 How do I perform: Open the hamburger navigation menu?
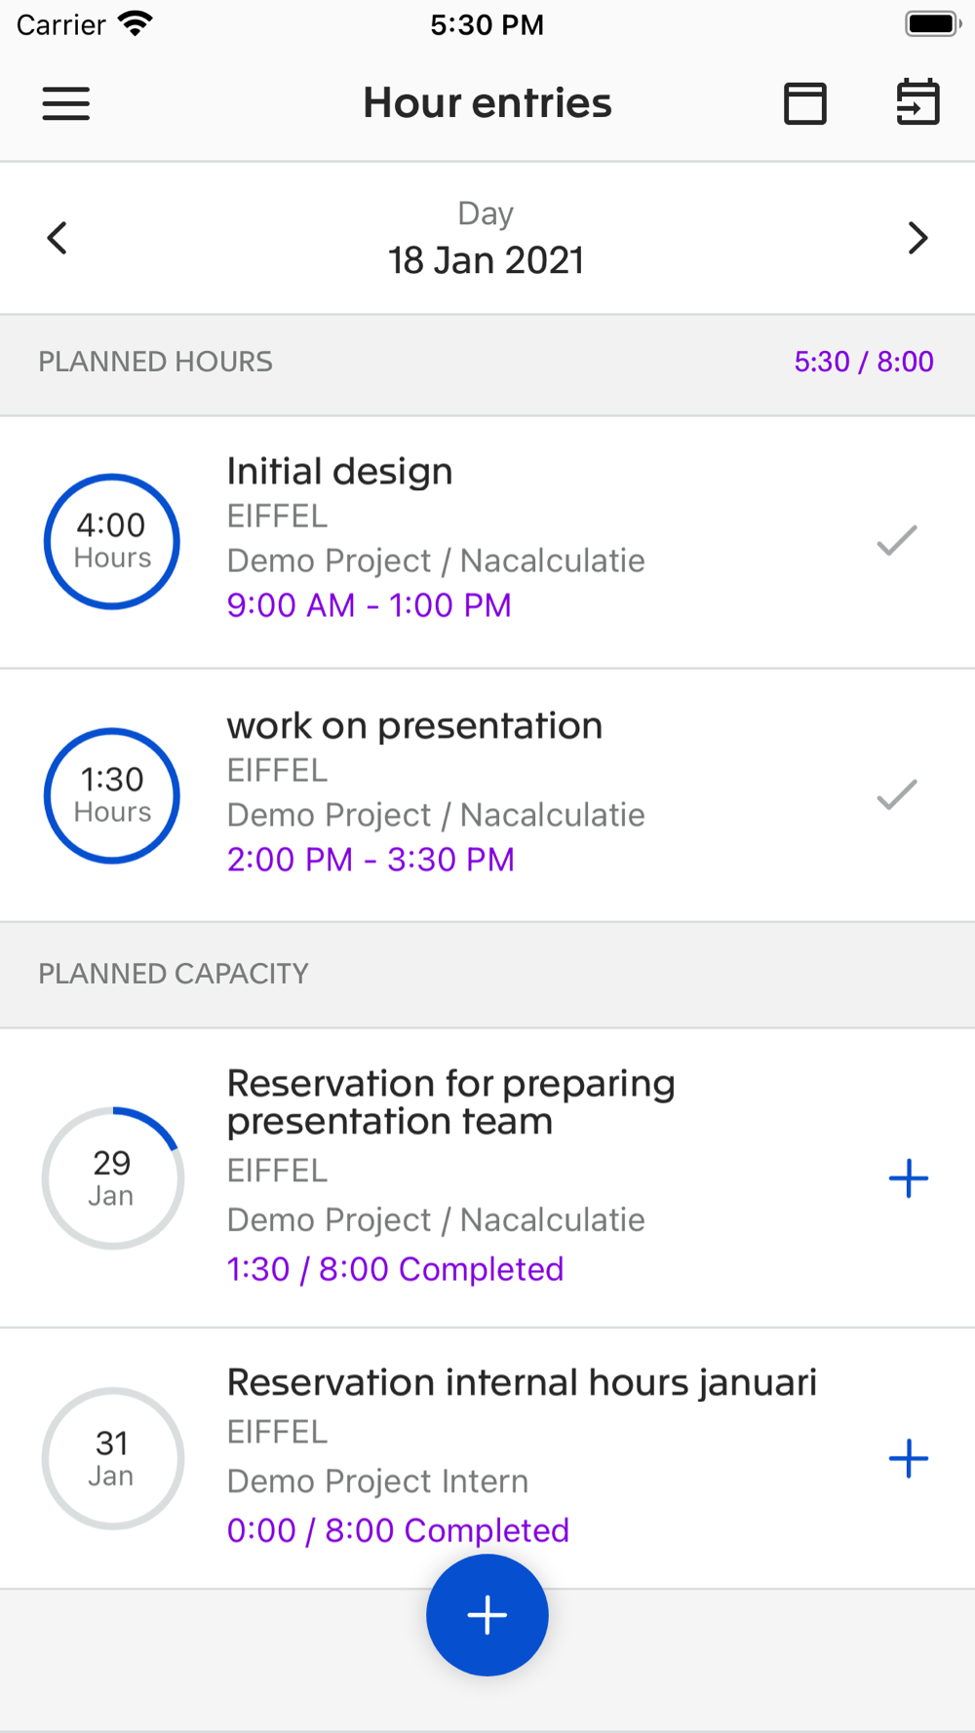click(66, 103)
